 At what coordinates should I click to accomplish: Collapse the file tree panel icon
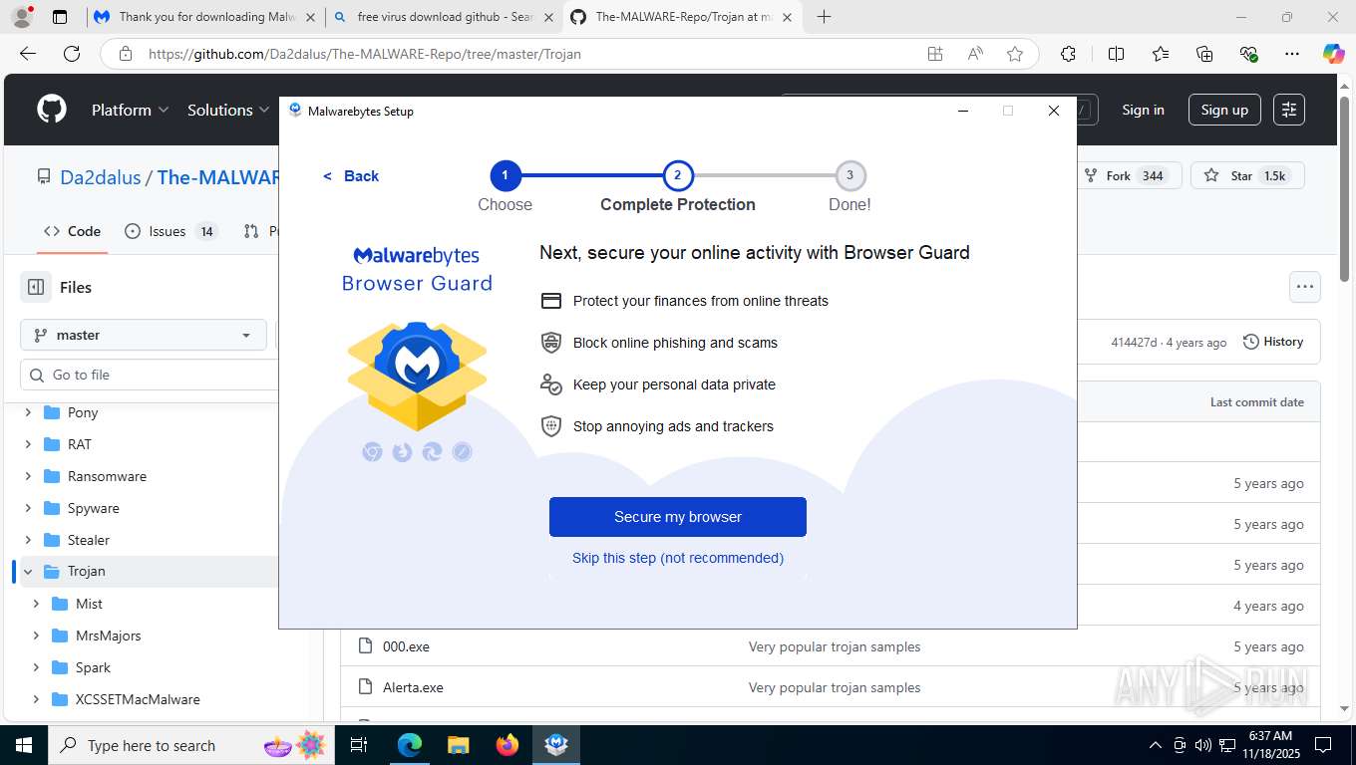coord(36,287)
